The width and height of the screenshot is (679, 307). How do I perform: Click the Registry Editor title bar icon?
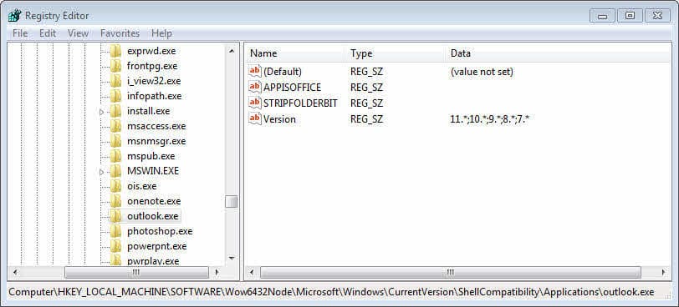click(14, 16)
